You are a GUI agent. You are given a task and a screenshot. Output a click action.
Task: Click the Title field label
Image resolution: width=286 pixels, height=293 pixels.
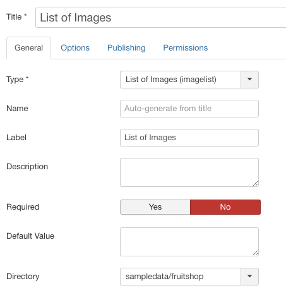16,17
